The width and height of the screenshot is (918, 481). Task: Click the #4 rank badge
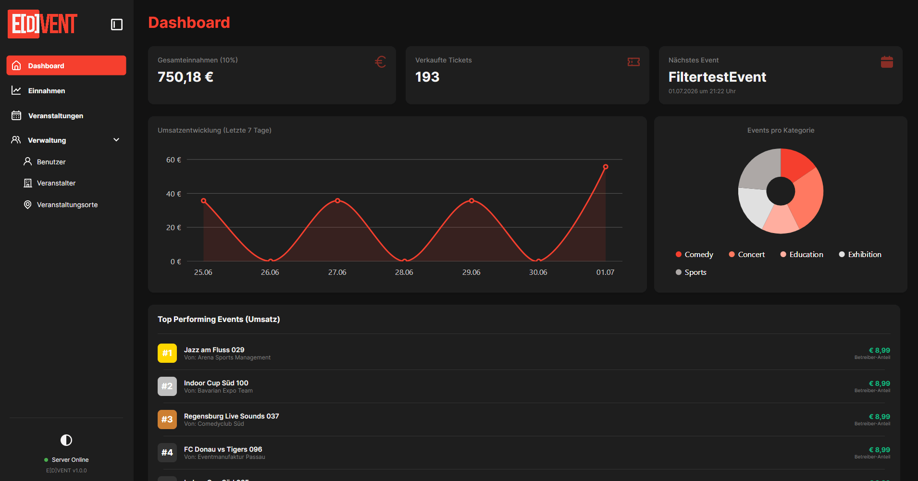pos(167,453)
